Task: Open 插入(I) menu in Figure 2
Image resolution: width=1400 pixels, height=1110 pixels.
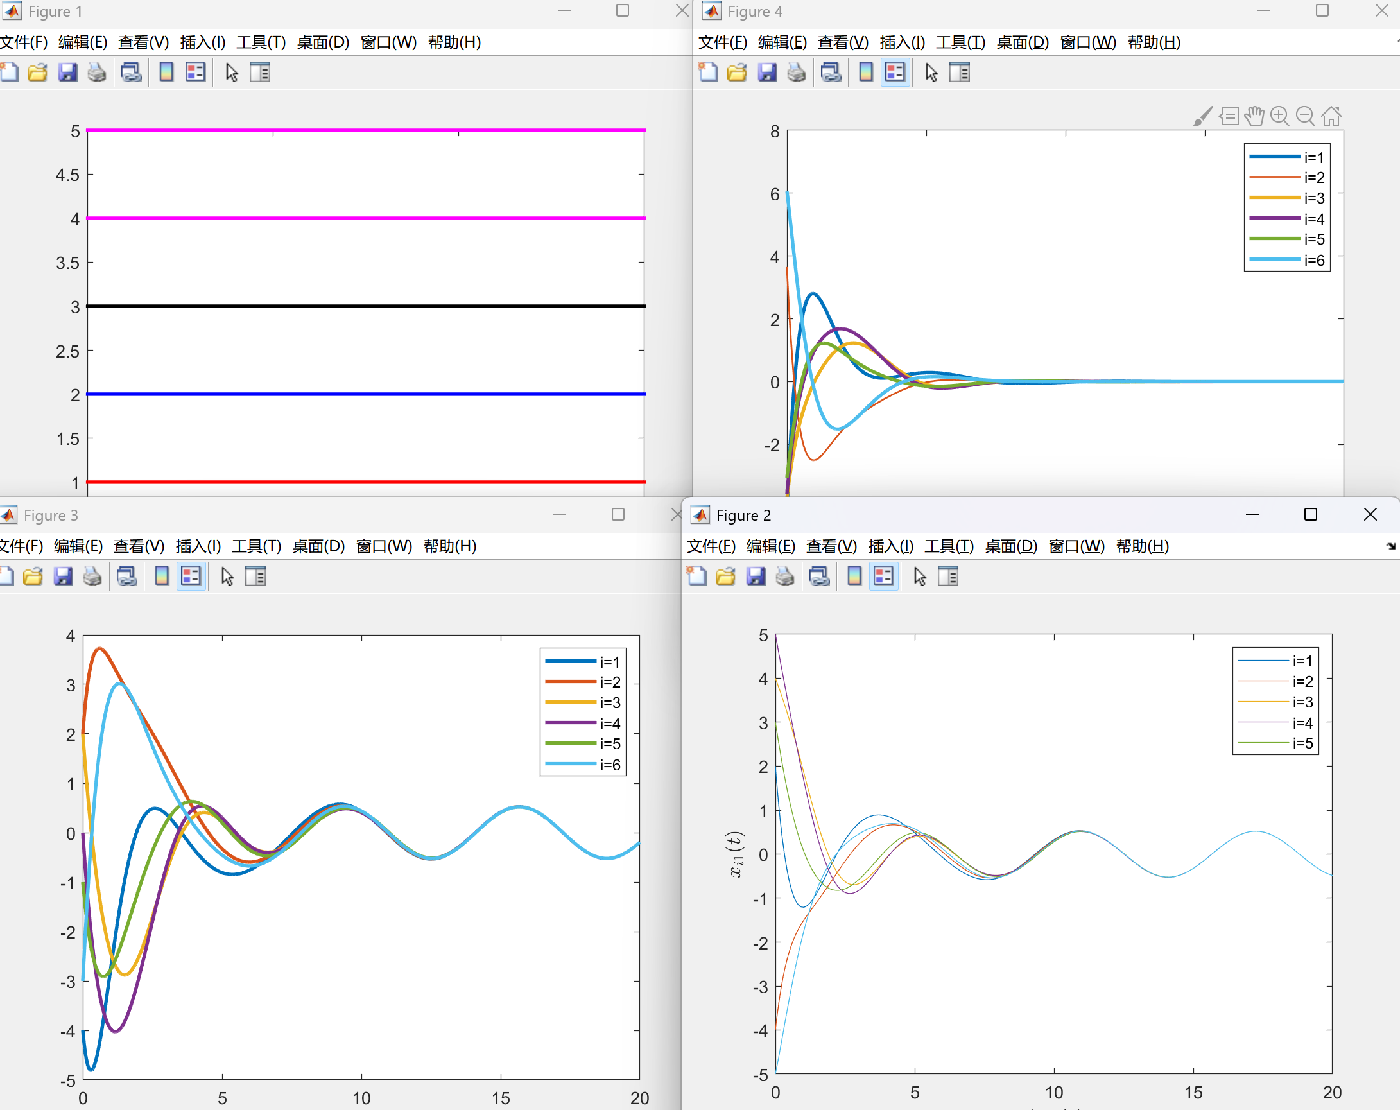Action: point(890,546)
